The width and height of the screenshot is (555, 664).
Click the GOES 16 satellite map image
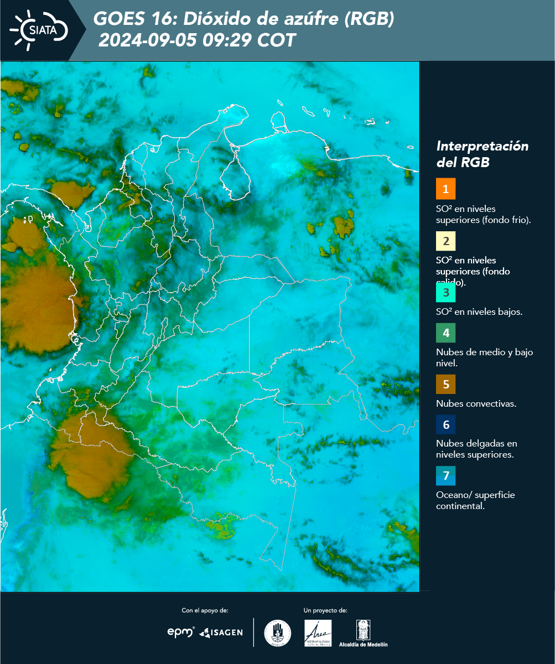[x=210, y=326]
